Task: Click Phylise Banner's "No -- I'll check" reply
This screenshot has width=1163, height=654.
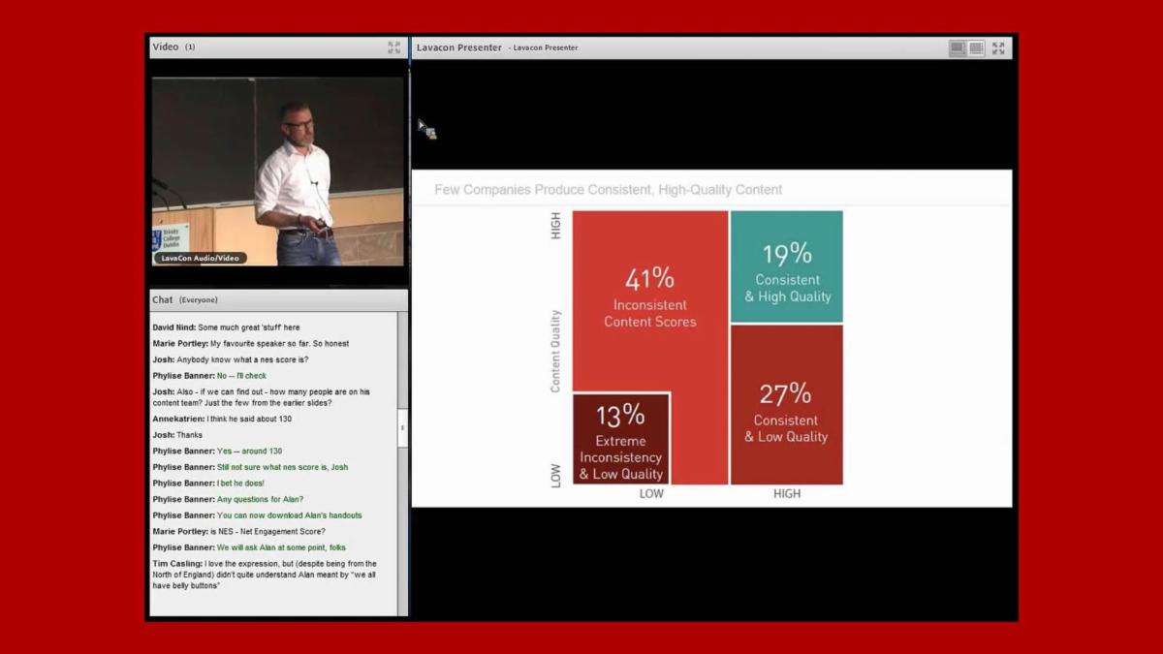Action: [x=209, y=376]
